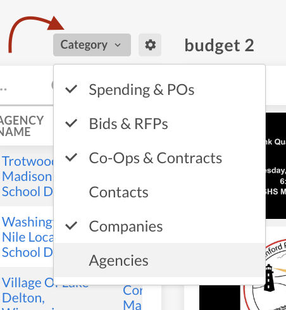Uncheck Co-Ops & Contracts category
The width and height of the screenshot is (286, 310).
[x=159, y=158]
